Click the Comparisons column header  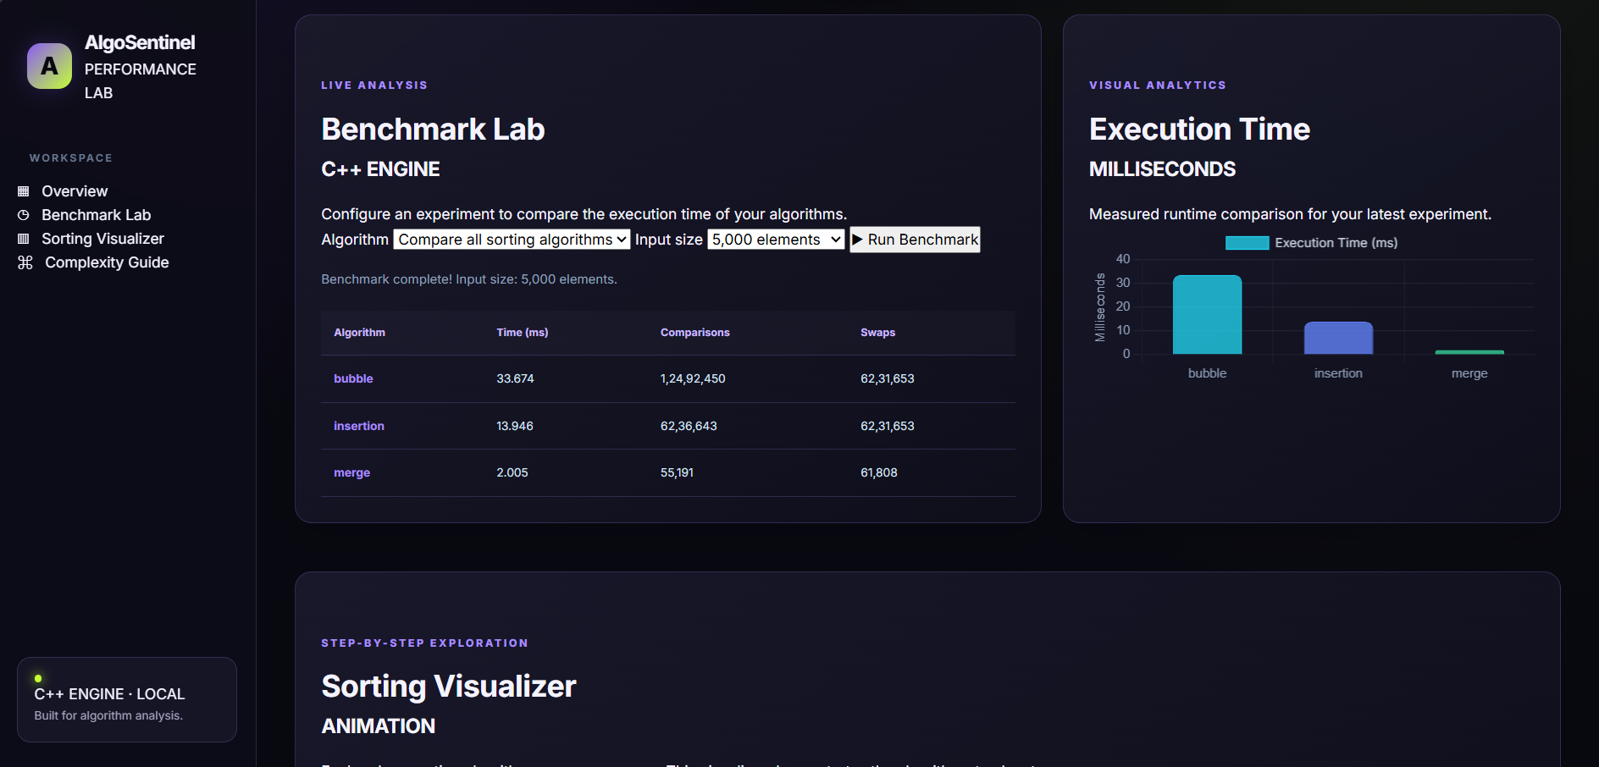tap(694, 333)
